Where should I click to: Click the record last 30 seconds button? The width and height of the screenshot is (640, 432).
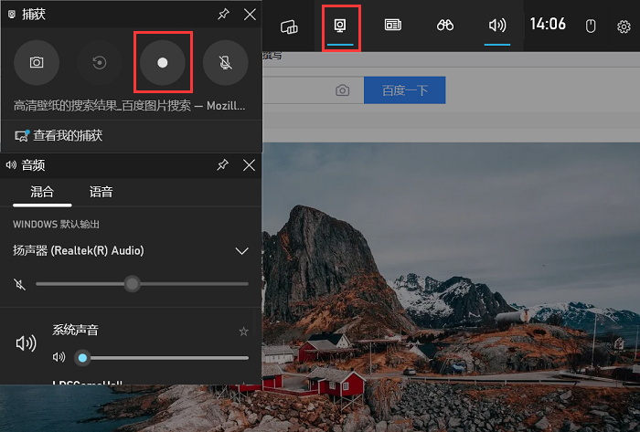click(99, 62)
